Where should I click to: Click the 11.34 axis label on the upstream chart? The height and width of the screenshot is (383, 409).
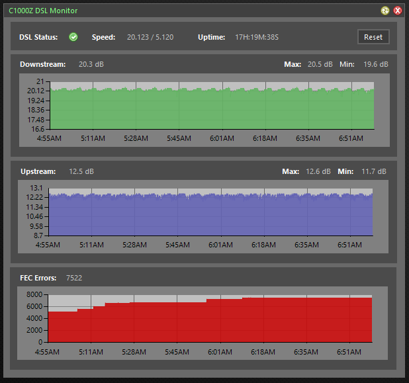(x=34, y=207)
